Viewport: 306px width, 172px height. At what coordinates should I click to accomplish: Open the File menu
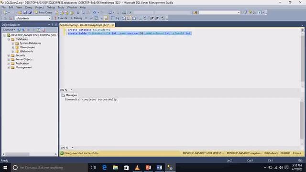[x=3, y=7]
